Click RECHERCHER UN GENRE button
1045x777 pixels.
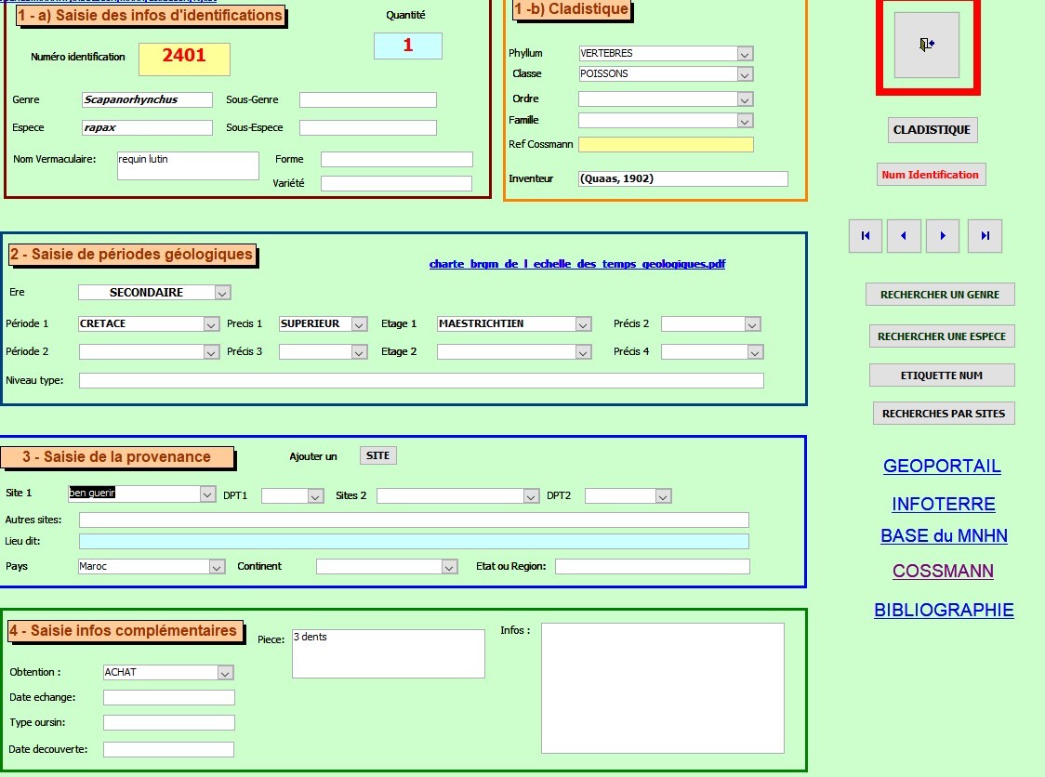pos(940,295)
